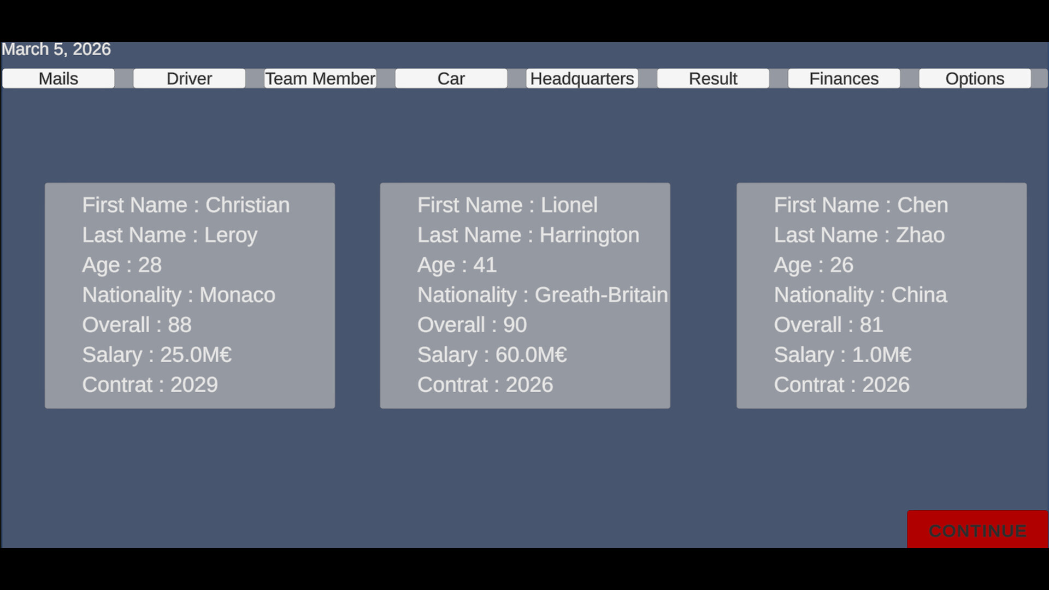This screenshot has height=590, width=1049.
Task: Click Lionel Harrington's Overall 90 line
Action: 472,325
